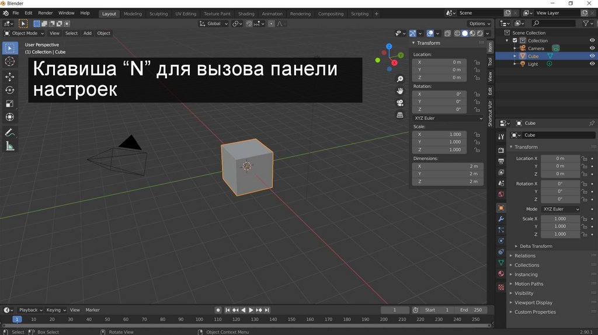Image resolution: width=598 pixels, height=335 pixels.
Task: Click the End frame field
Action: pyautogui.click(x=471, y=310)
